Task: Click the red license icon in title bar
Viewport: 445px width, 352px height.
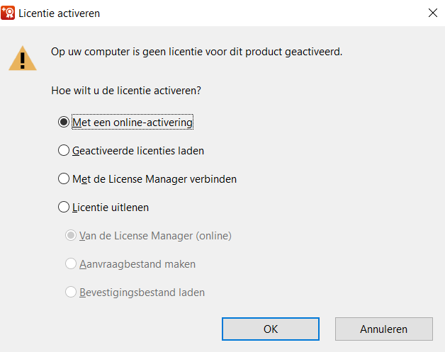Action: [8, 13]
